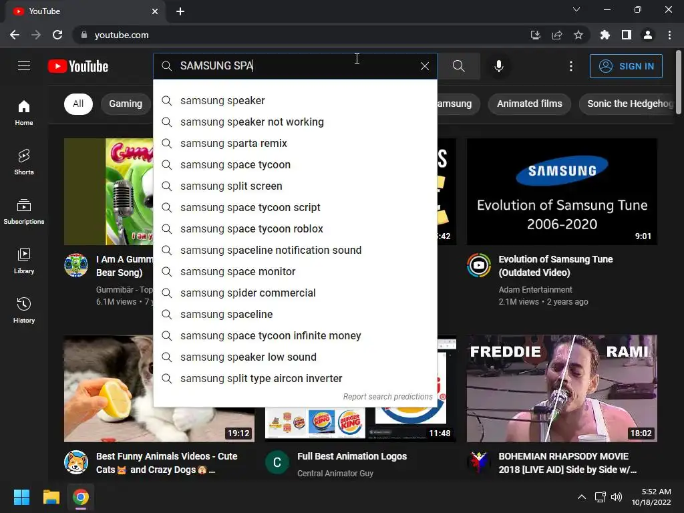Click Full Best Animation Logos title
684x513 pixels.
352,456
